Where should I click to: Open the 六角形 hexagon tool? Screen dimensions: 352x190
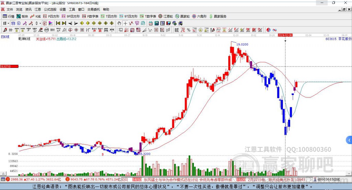pyautogui.click(x=199, y=16)
